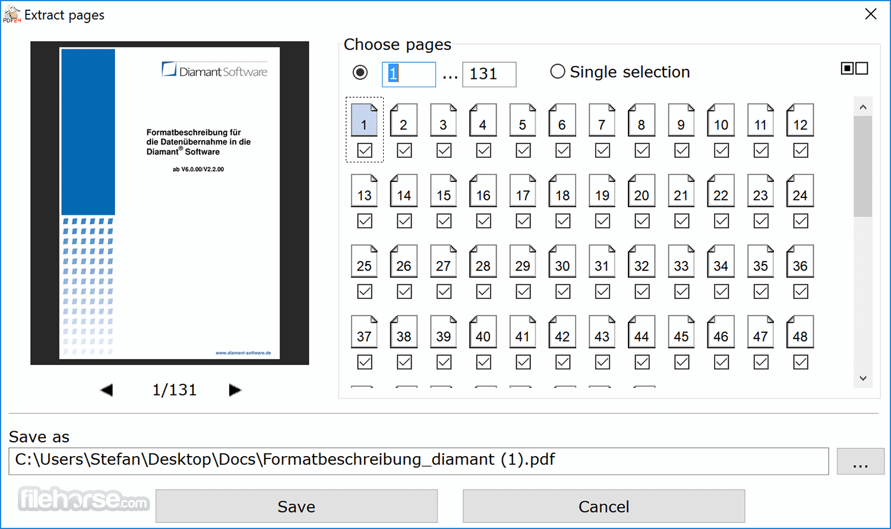Select the page 37 thumbnail icon
The width and height of the screenshot is (891, 529).
(364, 332)
